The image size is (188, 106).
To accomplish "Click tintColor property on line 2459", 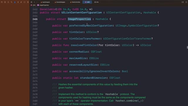I will (76, 32).
